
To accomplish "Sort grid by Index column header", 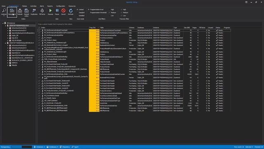I will 65,28.
